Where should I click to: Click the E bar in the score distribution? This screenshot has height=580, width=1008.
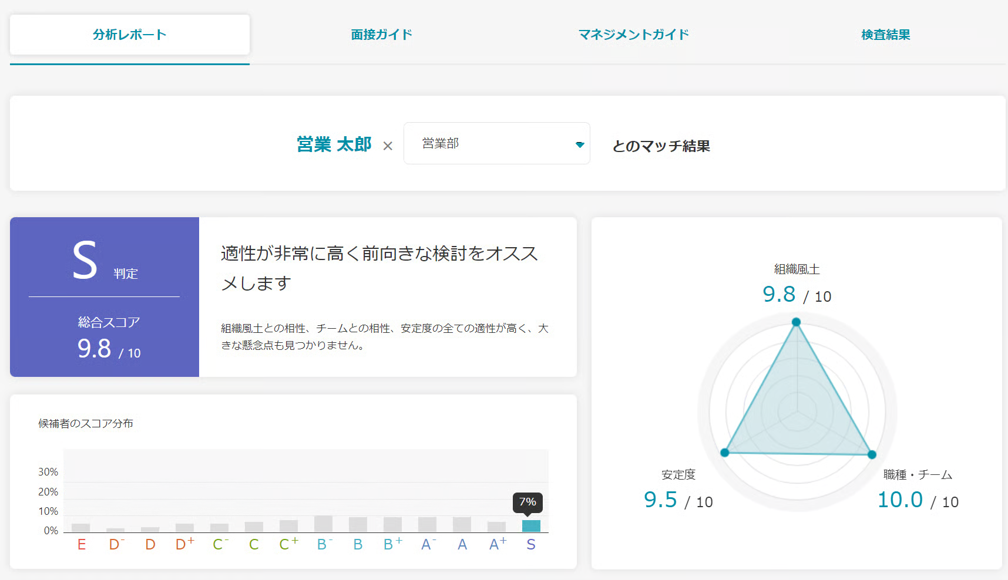pos(80,528)
